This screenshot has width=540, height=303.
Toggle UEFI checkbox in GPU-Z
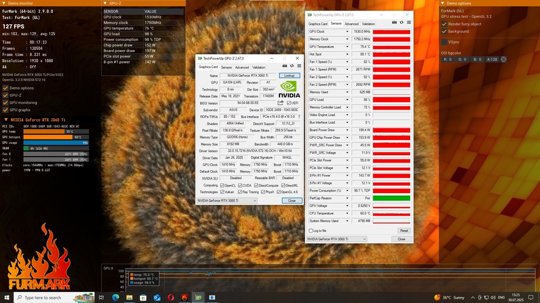coord(288,103)
